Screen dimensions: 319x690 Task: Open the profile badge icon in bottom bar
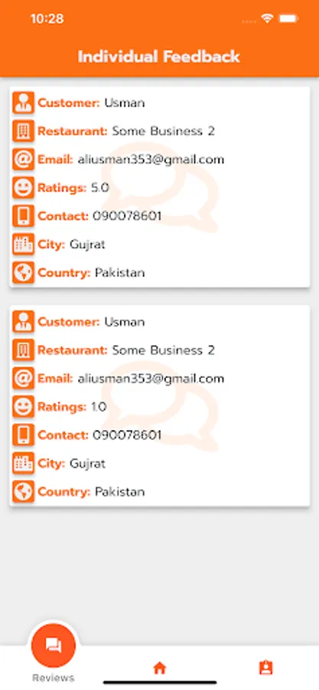click(x=266, y=668)
